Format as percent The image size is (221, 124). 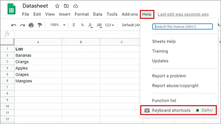tap(82, 25)
